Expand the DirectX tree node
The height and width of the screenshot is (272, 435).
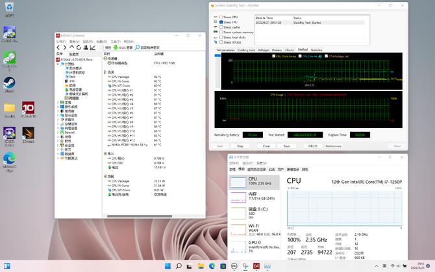coord(59,132)
